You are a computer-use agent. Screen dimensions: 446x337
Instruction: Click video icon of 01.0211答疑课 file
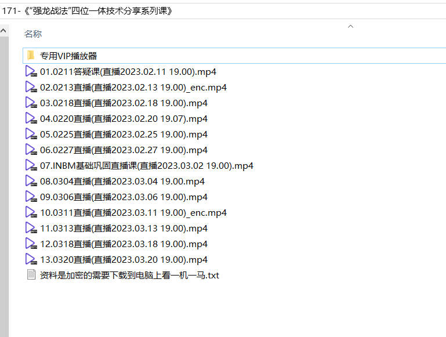(31, 71)
